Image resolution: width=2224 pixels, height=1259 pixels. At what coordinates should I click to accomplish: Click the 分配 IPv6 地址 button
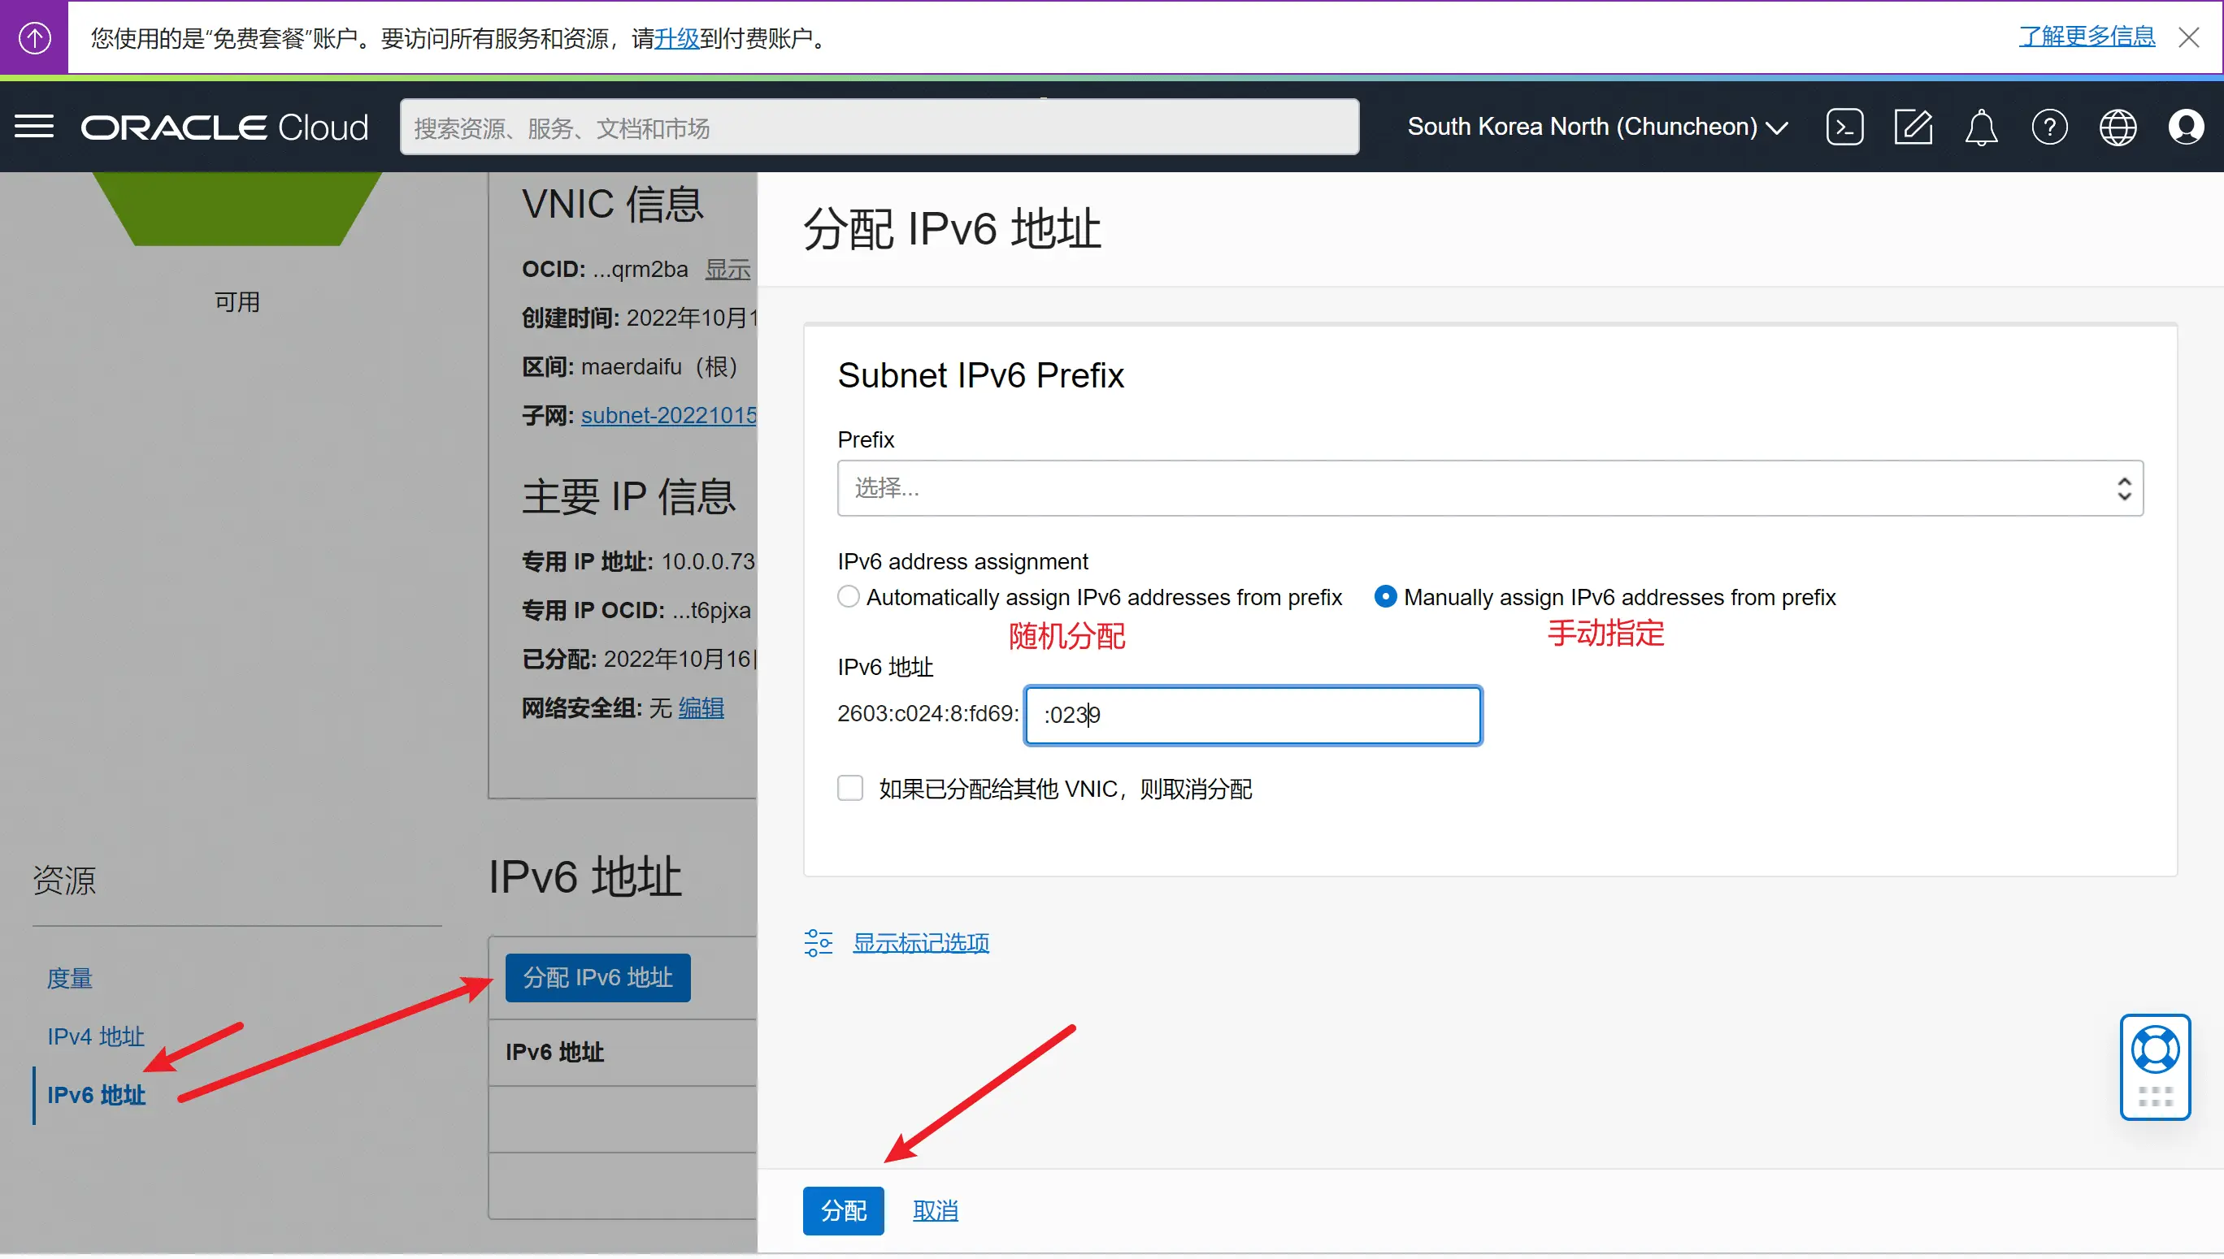[x=597, y=977]
